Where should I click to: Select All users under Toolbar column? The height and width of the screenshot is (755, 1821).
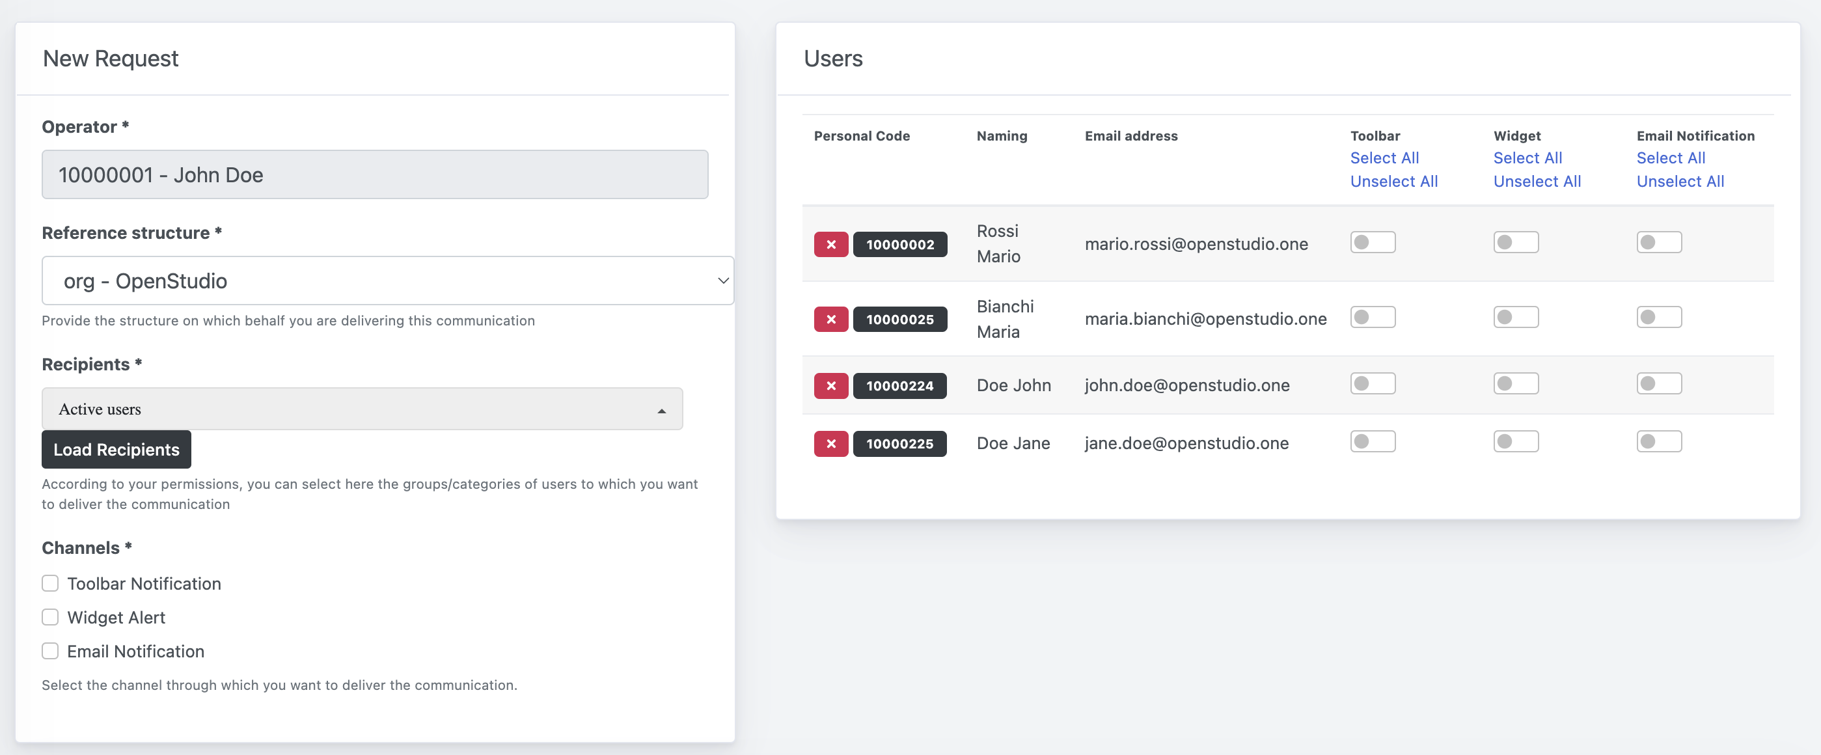coord(1384,157)
